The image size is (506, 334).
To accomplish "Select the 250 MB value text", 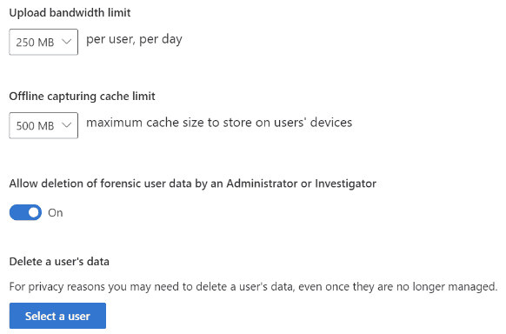I will [35, 43].
